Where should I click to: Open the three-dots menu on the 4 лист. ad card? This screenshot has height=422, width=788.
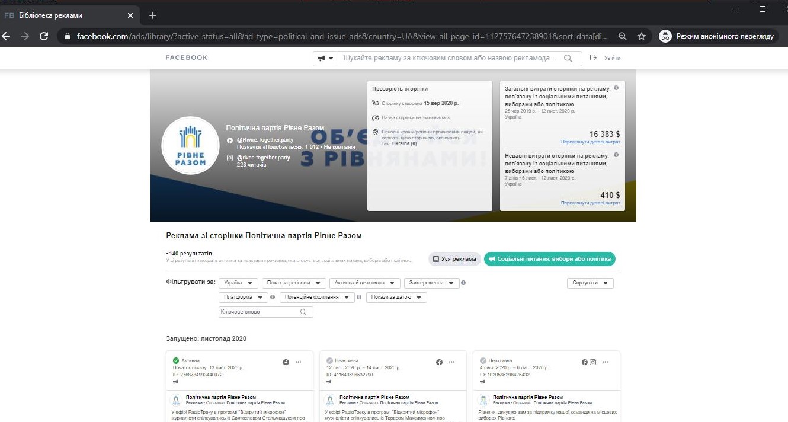point(605,362)
